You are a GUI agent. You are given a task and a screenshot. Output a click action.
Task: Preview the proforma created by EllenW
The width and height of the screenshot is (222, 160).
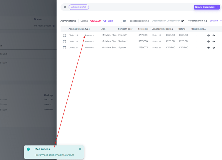tap(214, 35)
